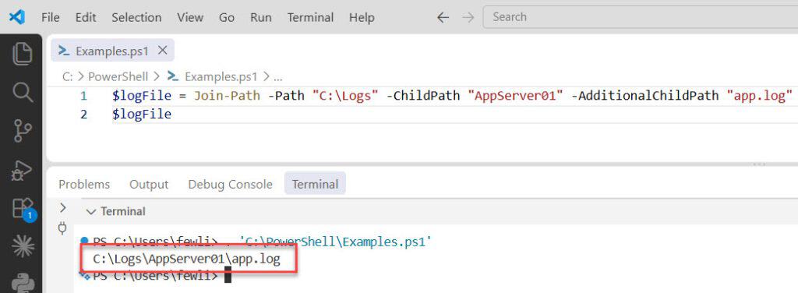Click the "AppServer01" string in code
Viewport: 798px width, 293px height.
516,96
